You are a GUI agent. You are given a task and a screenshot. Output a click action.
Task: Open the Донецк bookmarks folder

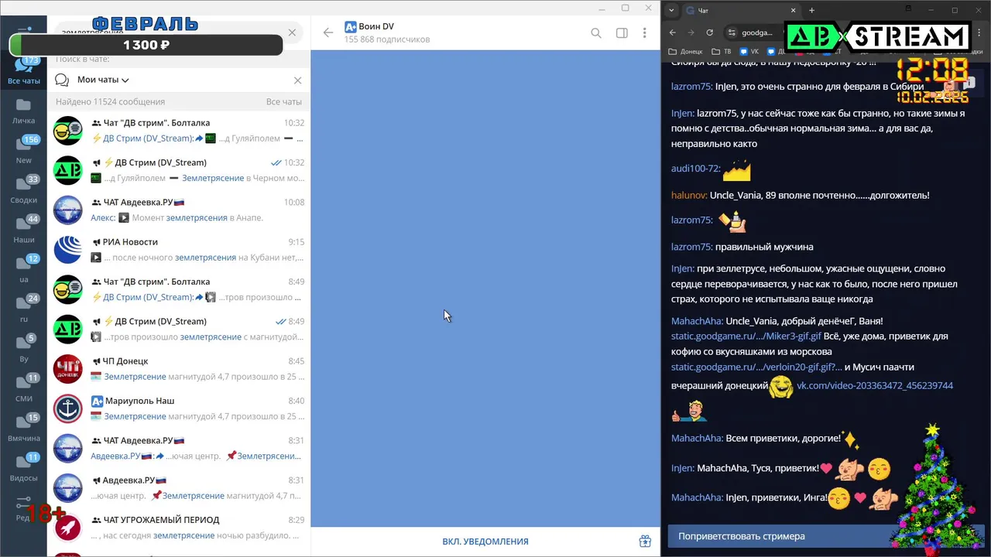(x=685, y=52)
